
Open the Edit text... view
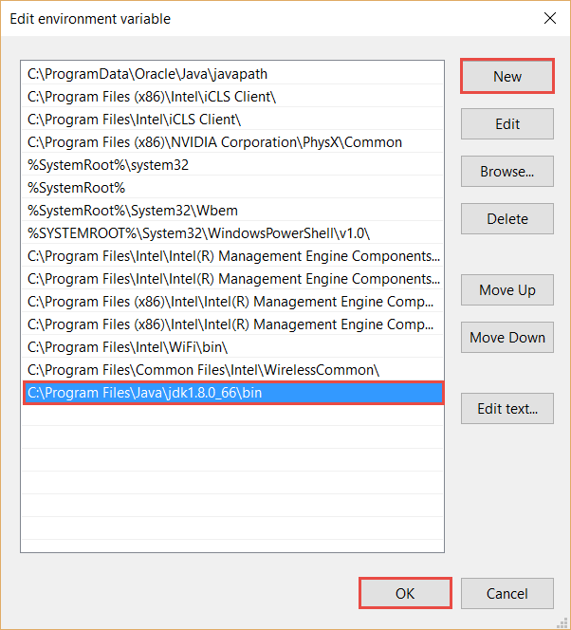[x=507, y=408]
